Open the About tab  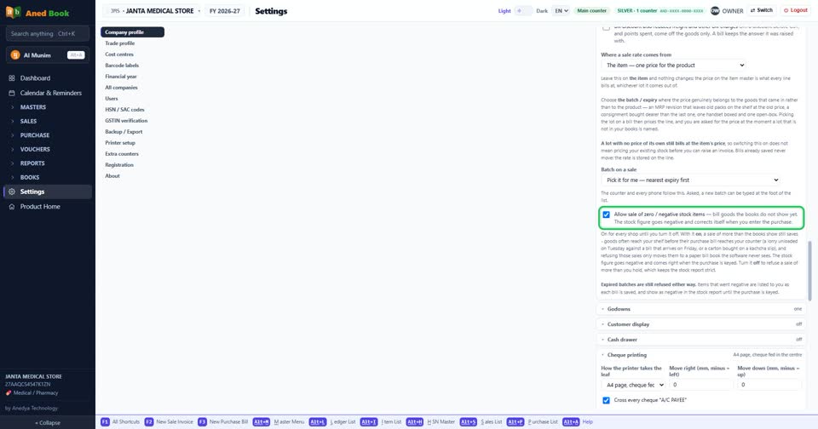pyautogui.click(x=133, y=176)
